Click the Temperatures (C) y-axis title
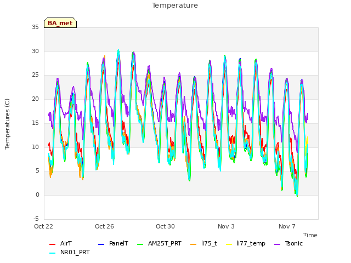The height and width of the screenshot is (263, 351). click(x=7, y=124)
